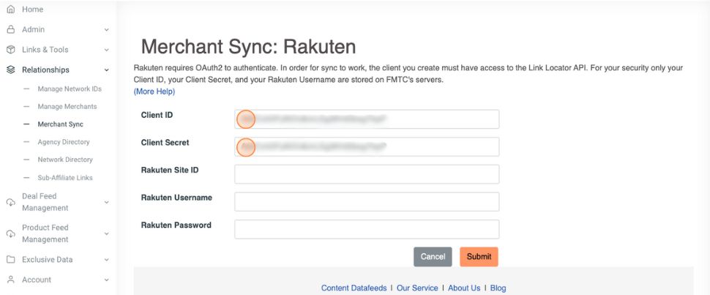
Task: Click the Admin lock icon
Action: (10, 30)
